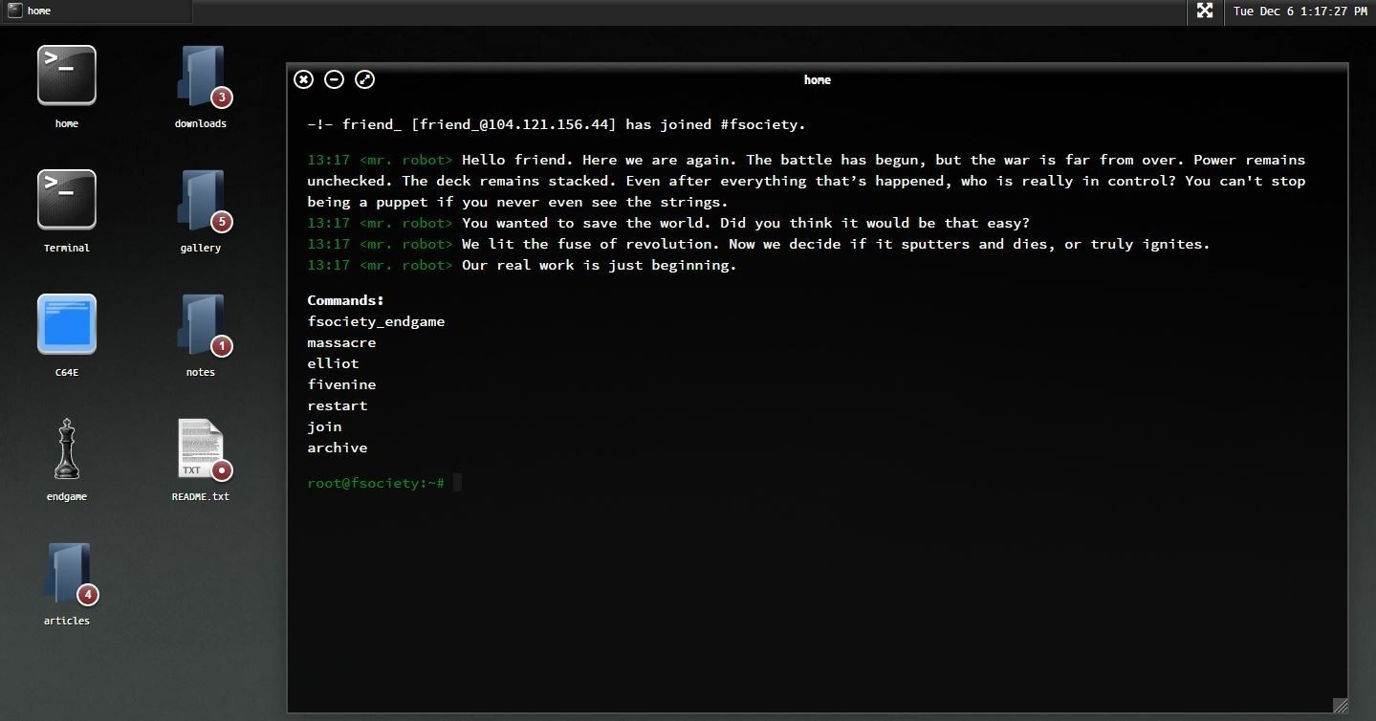This screenshot has width=1376, height=721.
Task: Click the elliot command
Action: coord(333,363)
